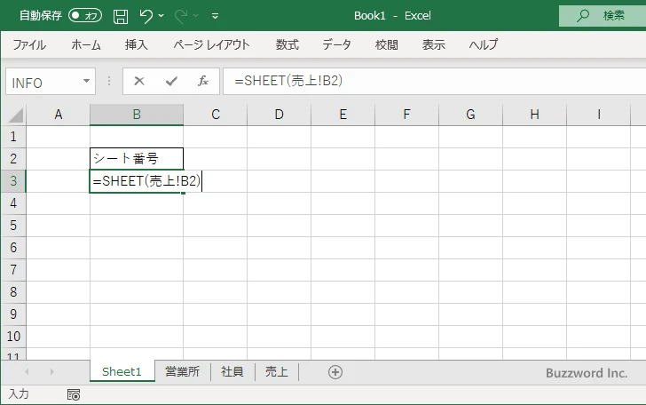The height and width of the screenshot is (405, 646).
Task: Select column B header
Action: 137,115
